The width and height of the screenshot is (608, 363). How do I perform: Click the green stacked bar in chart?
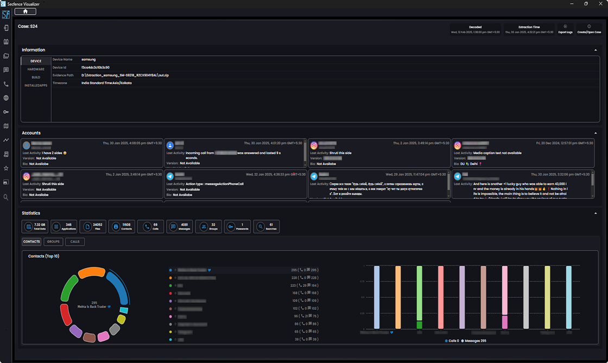tap(419, 297)
